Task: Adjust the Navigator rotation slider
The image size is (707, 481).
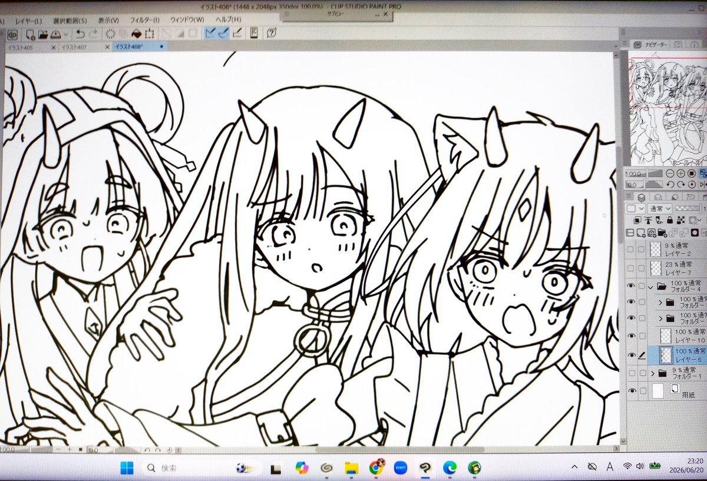Action: point(644,185)
